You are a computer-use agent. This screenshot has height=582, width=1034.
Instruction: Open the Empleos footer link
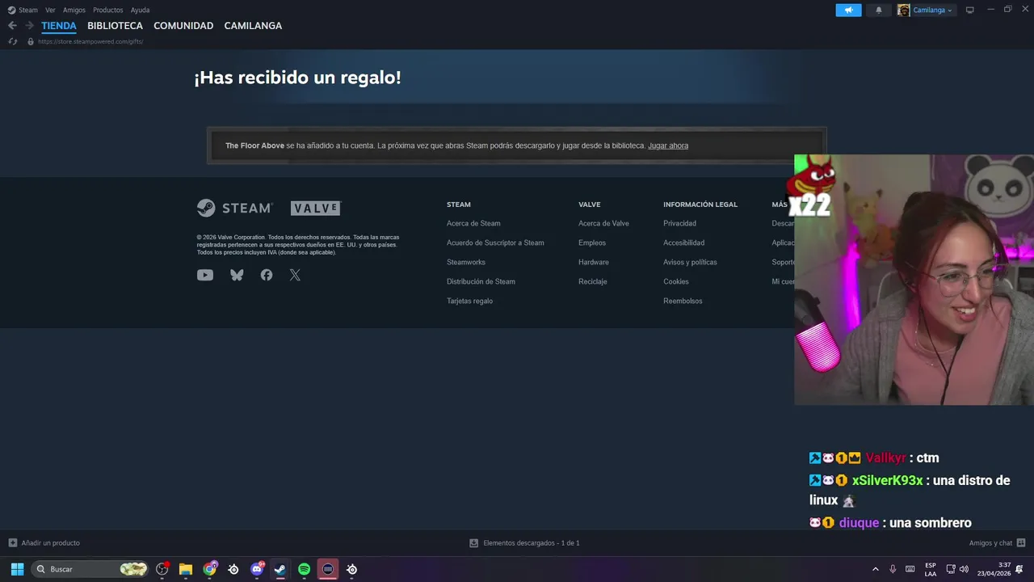click(x=592, y=242)
